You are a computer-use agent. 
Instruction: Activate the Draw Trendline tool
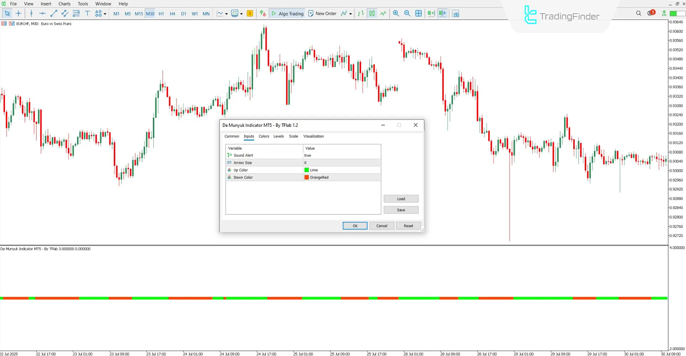click(x=54, y=13)
